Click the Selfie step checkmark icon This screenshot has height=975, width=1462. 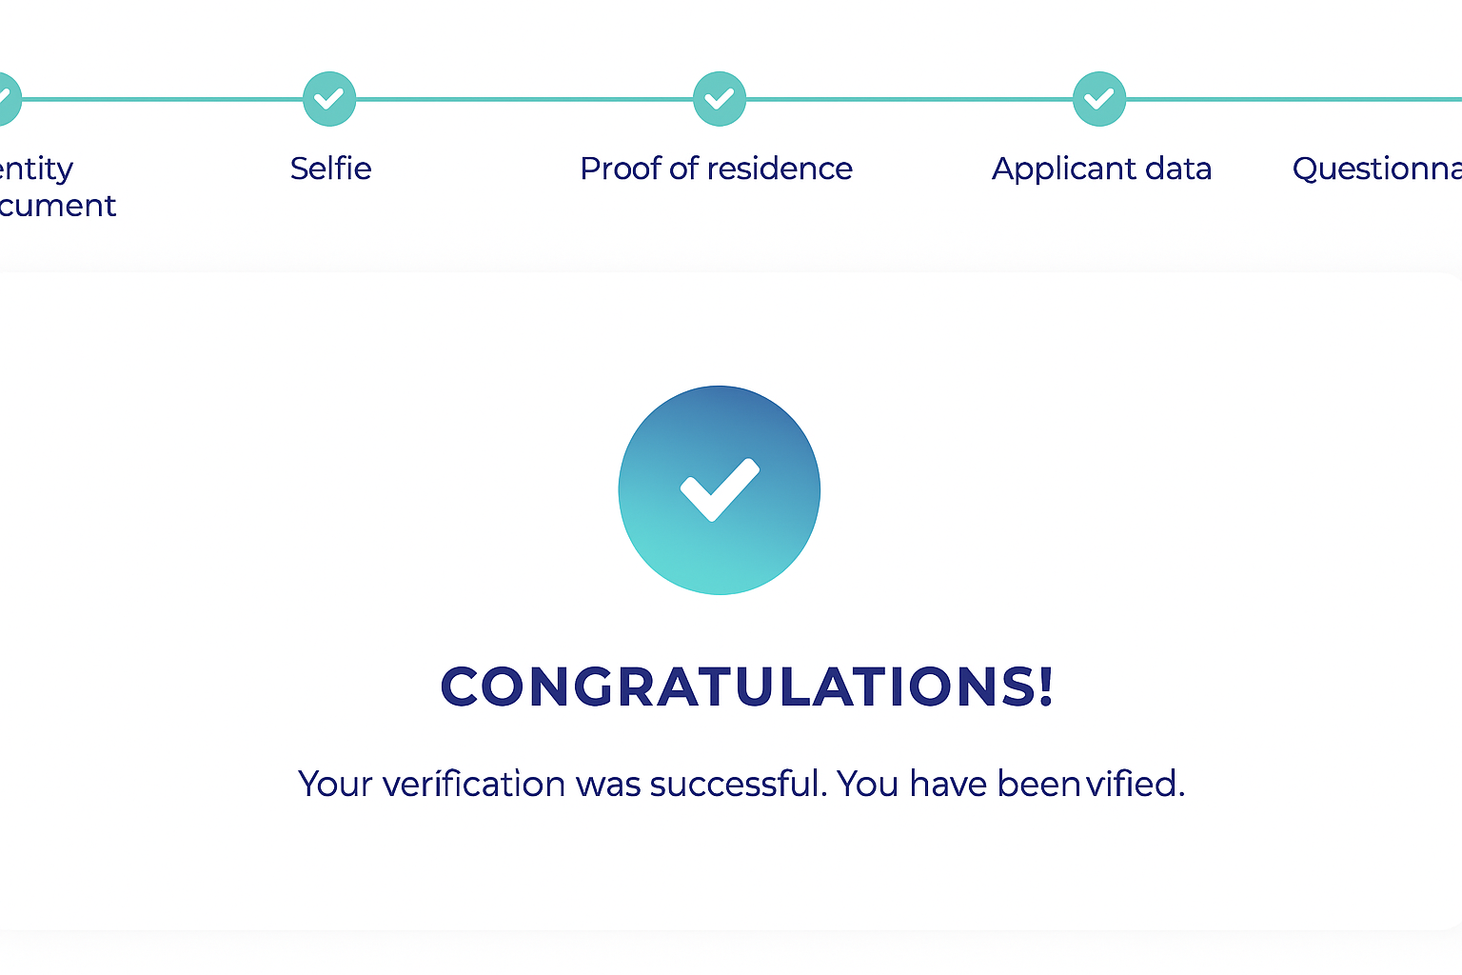pyautogui.click(x=329, y=99)
